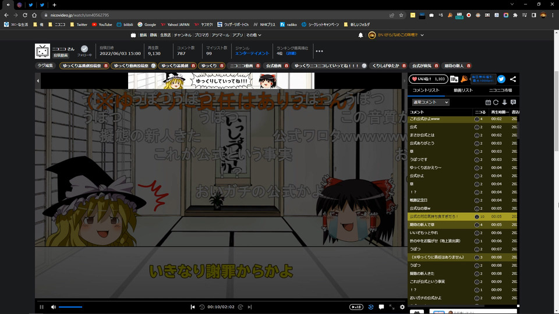The height and width of the screenshot is (314, 559).
Task: Sort comments by the 再生時間 column
Action: (500, 112)
